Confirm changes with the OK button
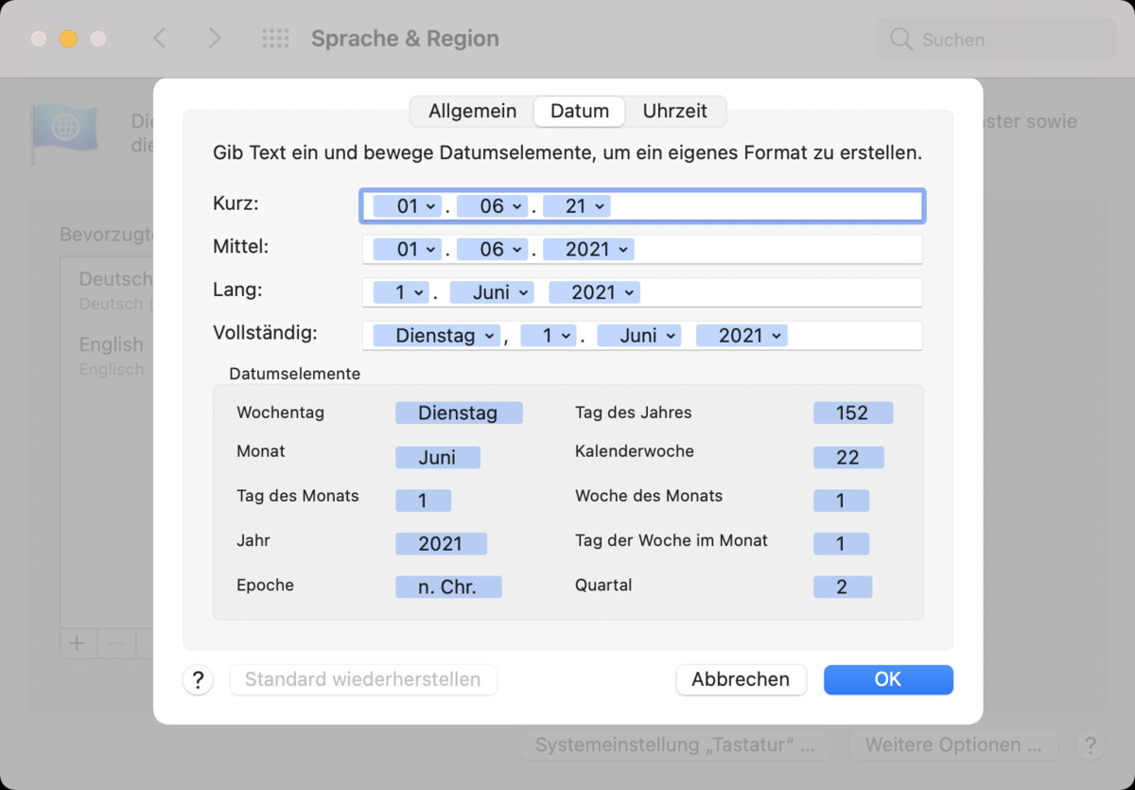 pyautogui.click(x=887, y=679)
